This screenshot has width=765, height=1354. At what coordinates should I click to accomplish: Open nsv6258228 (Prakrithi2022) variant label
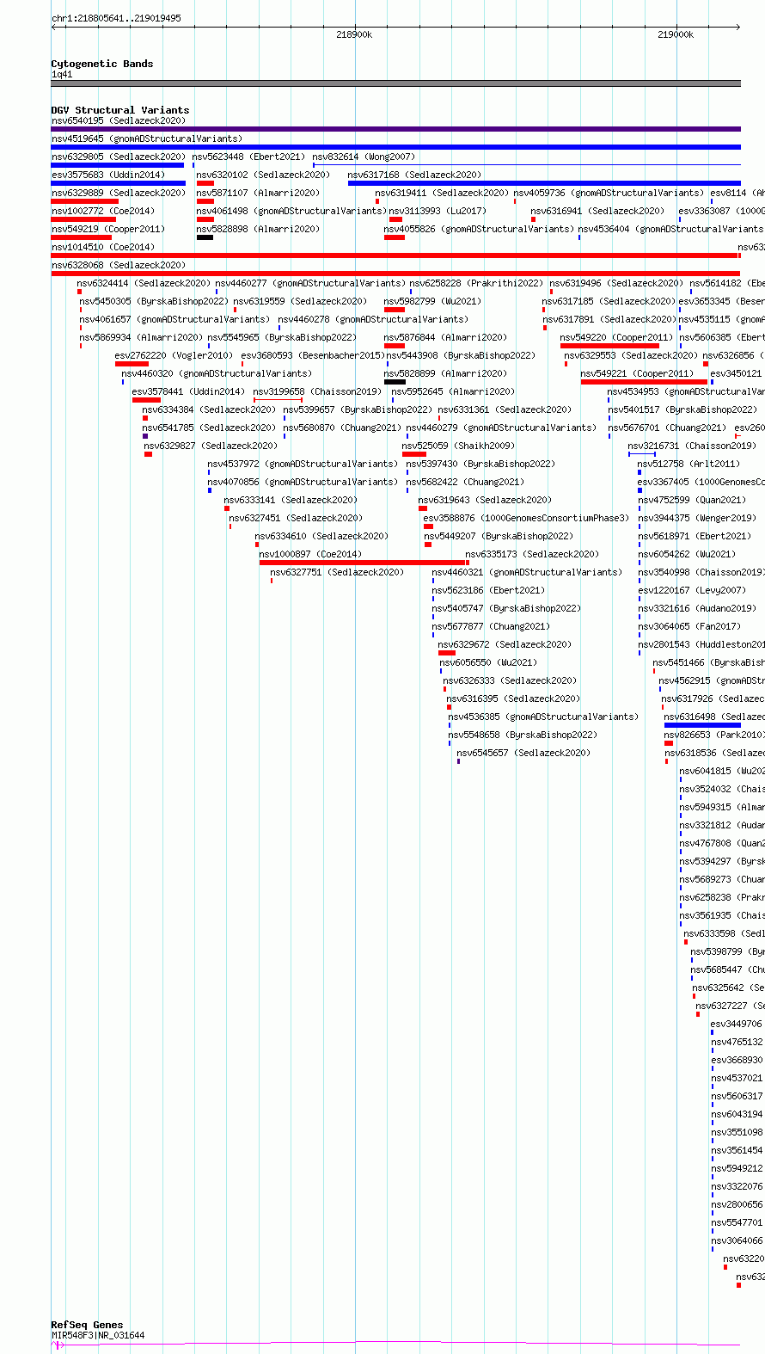pyautogui.click(x=476, y=283)
